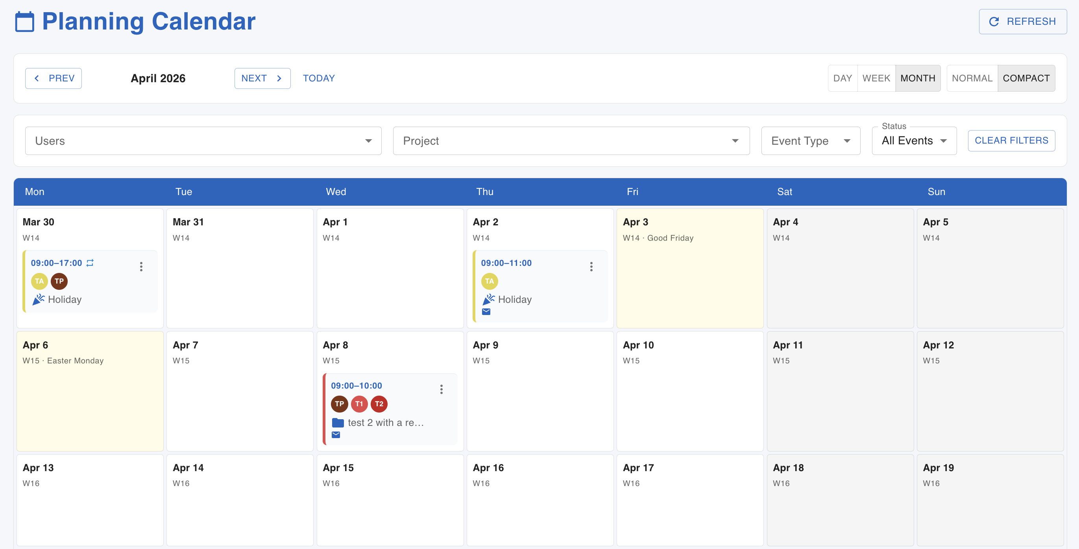The image size is (1079, 549).
Task: Open the three-dot menu on Mar 30 event
Action: [141, 266]
